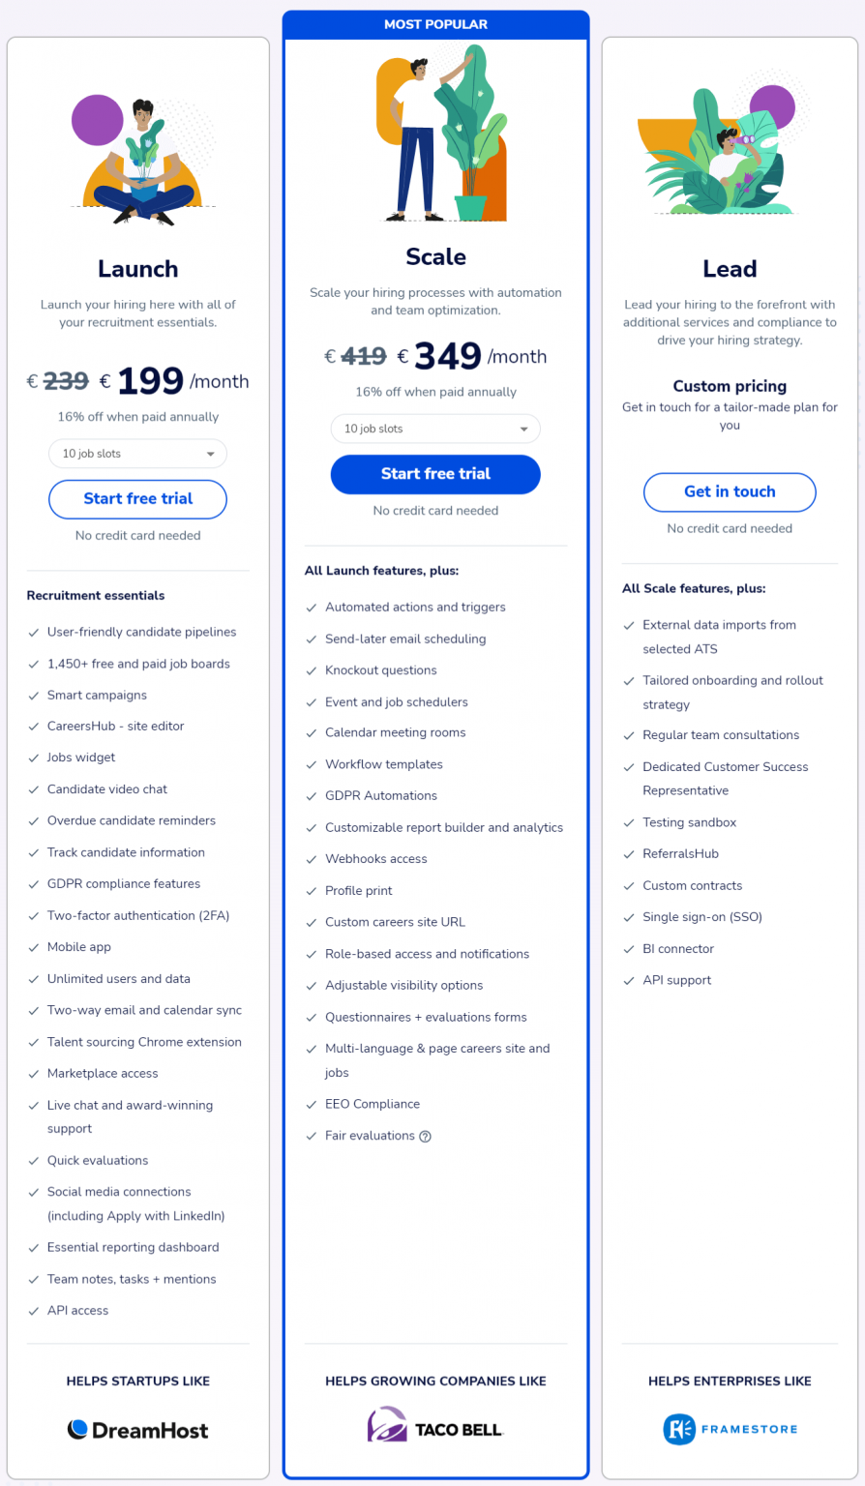
Task: Click the DreamHost logo
Action: click(137, 1430)
